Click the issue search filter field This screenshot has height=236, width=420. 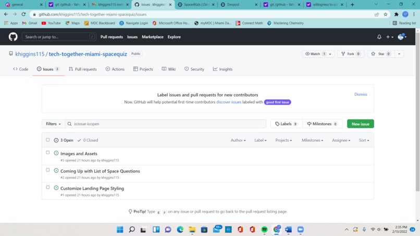click(166, 124)
